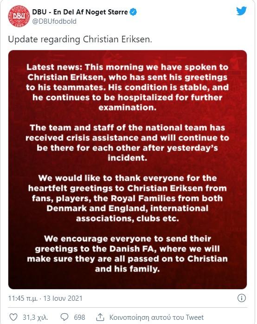
Task: Click the share arrow icon
Action: click(100, 317)
